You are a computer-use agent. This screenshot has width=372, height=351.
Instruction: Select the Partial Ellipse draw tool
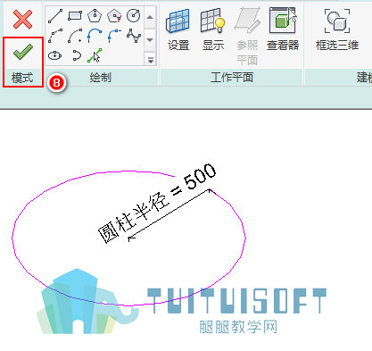tap(76, 55)
